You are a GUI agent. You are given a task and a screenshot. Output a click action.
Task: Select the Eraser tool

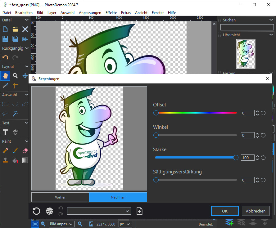click(x=25, y=150)
